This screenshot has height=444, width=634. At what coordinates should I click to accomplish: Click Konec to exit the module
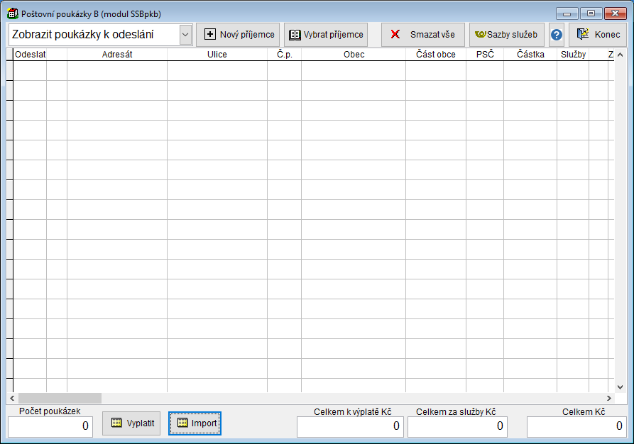[597, 35]
